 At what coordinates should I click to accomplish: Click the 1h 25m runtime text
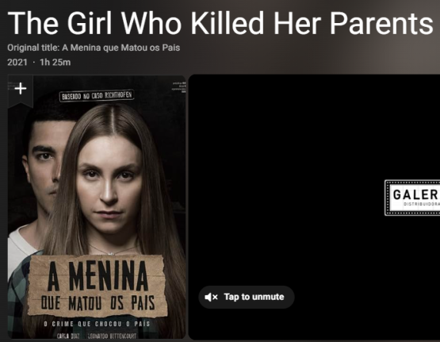pos(55,63)
